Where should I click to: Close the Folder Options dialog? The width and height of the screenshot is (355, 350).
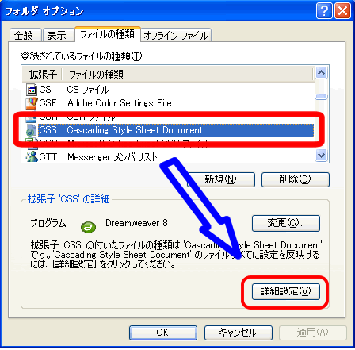coord(343,11)
